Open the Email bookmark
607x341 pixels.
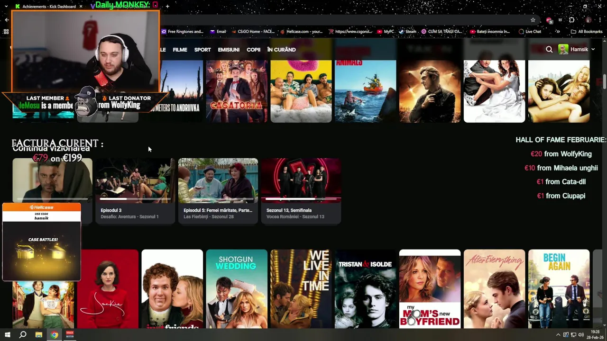pyautogui.click(x=218, y=32)
